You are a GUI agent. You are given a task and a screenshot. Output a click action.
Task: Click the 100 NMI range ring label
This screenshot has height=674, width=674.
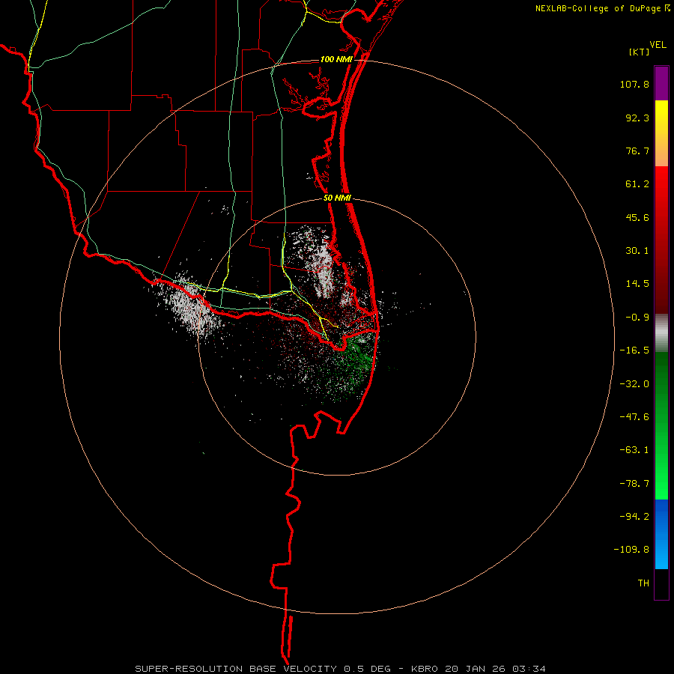click(336, 59)
